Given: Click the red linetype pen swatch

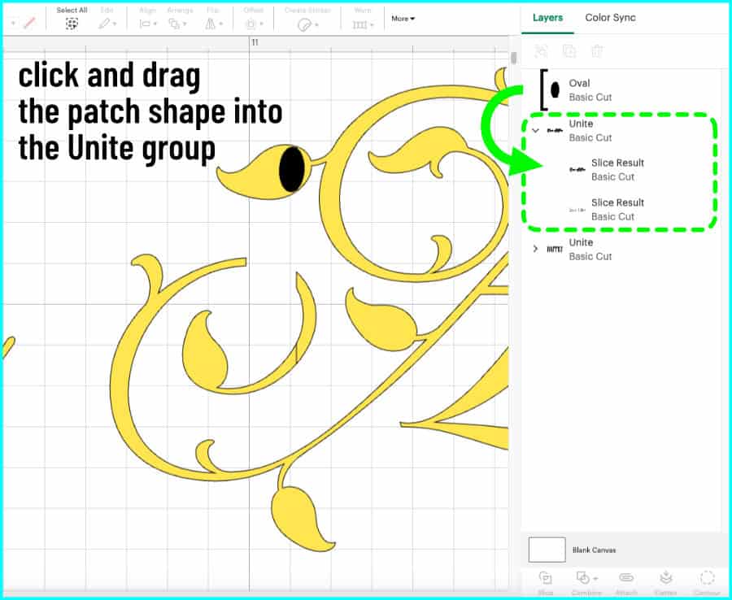Looking at the screenshot, I should pyautogui.click(x=29, y=23).
